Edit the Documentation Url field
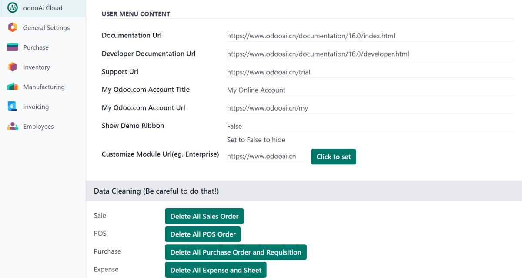The height and width of the screenshot is (278, 522). pyautogui.click(x=369, y=36)
